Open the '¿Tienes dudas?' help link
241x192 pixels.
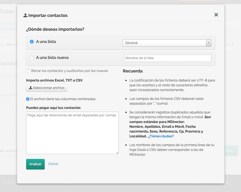pos(161,136)
